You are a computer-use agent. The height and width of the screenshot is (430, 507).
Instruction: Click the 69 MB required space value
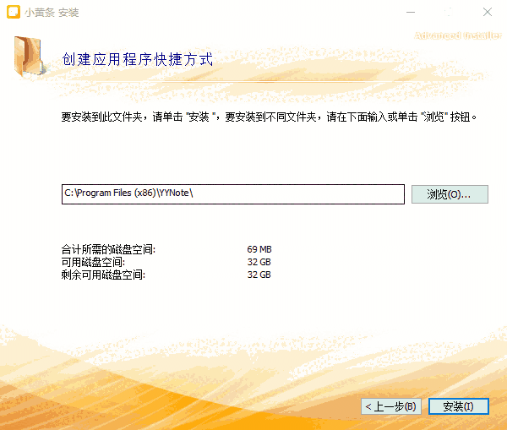pyautogui.click(x=259, y=249)
